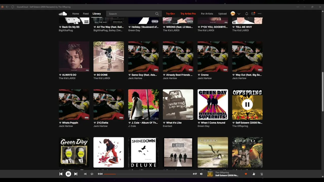Go to the Home tab
The height and width of the screenshot is (182, 324).
pyautogui.click(x=76, y=14)
